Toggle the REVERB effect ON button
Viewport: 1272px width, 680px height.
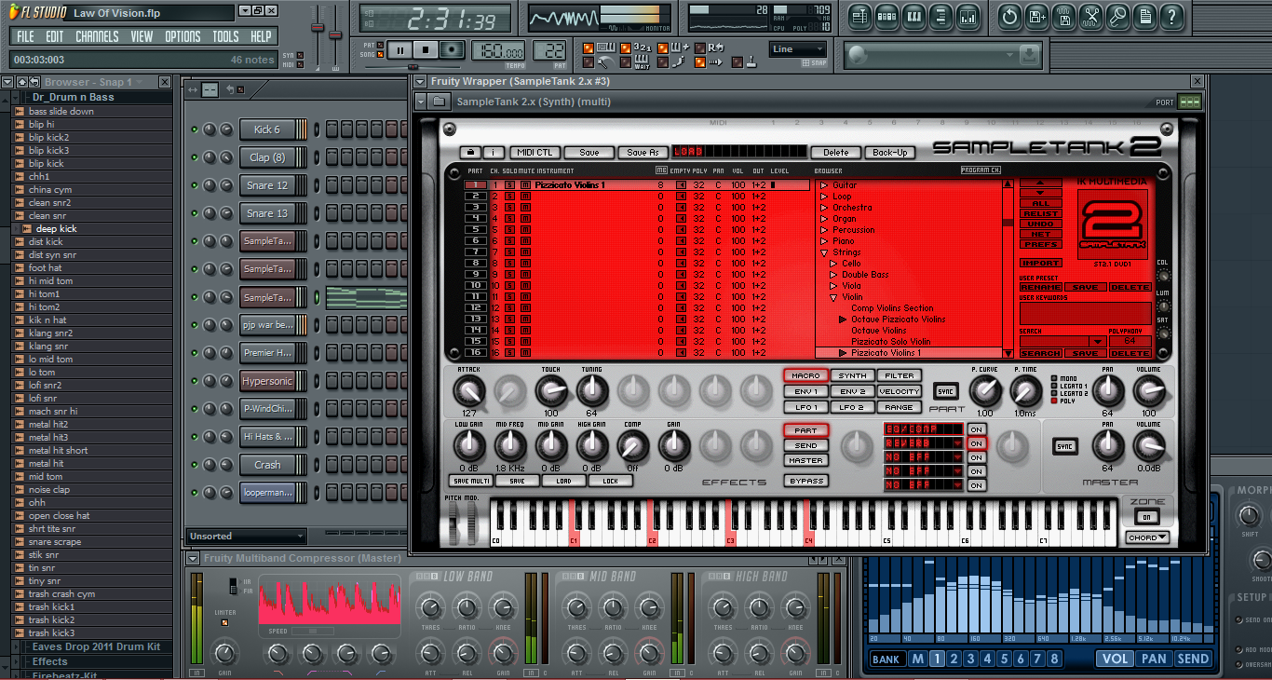tap(976, 443)
